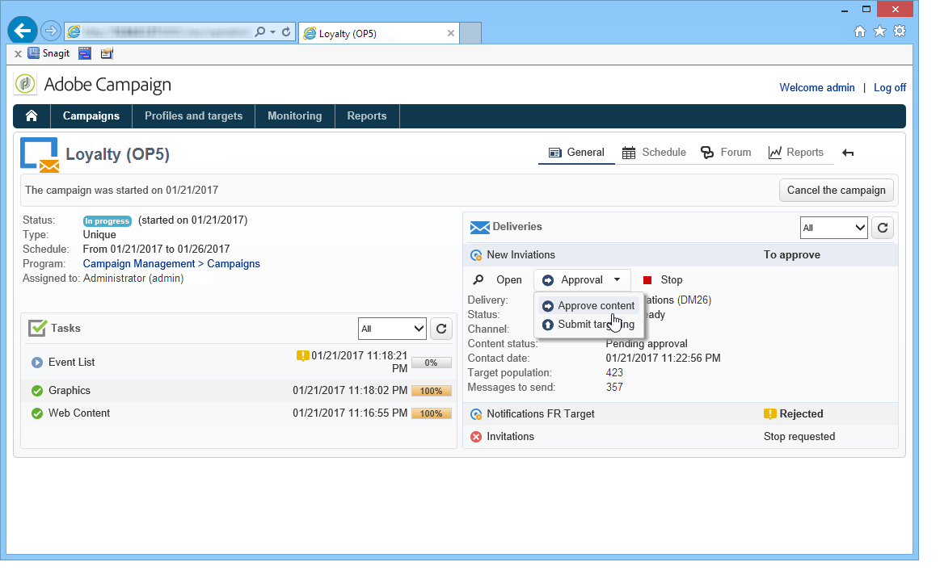Click the Graphics 100% progress bar
940x583 pixels.
coord(431,391)
